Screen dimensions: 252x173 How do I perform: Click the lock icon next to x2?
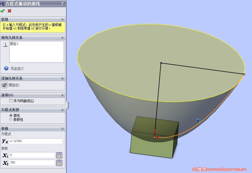[59, 163]
